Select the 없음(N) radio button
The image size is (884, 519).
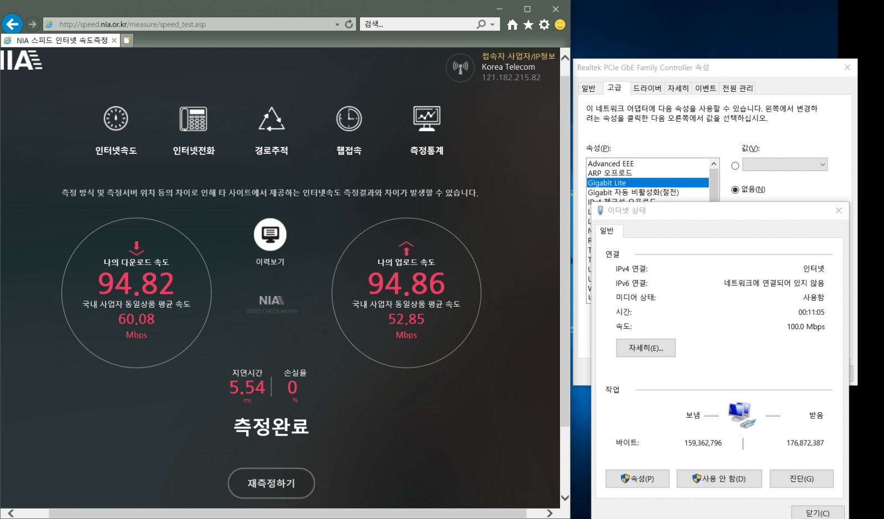(735, 189)
